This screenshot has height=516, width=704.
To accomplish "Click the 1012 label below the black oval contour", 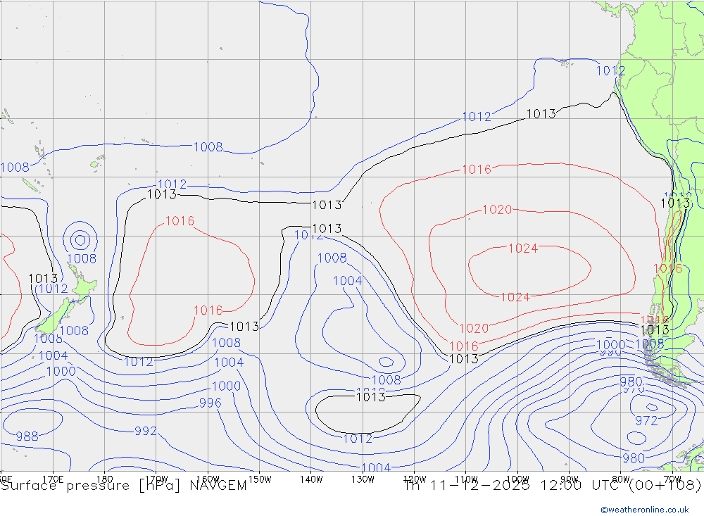I will click(x=358, y=439).
